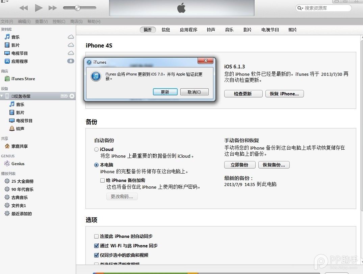
Task: Disable 通过 Wi-Fi 与此 iPhone 同步
Action: 97,246
